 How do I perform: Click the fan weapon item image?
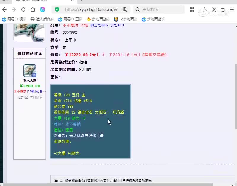pyautogui.click(x=29, y=32)
